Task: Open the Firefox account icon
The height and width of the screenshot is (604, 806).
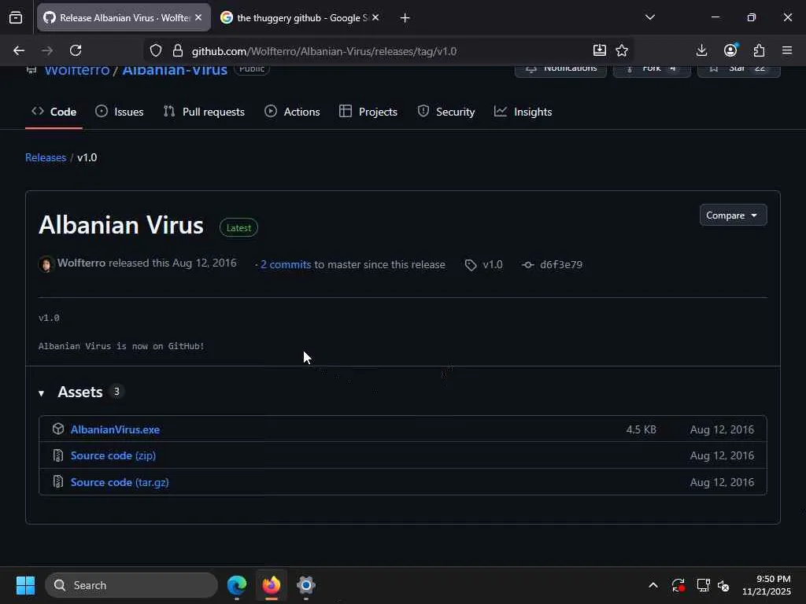Action: pyautogui.click(x=730, y=50)
